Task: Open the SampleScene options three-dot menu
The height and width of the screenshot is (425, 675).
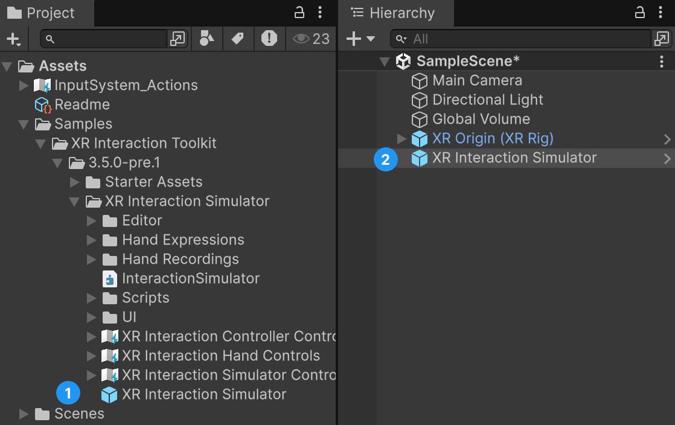Action: 662,62
